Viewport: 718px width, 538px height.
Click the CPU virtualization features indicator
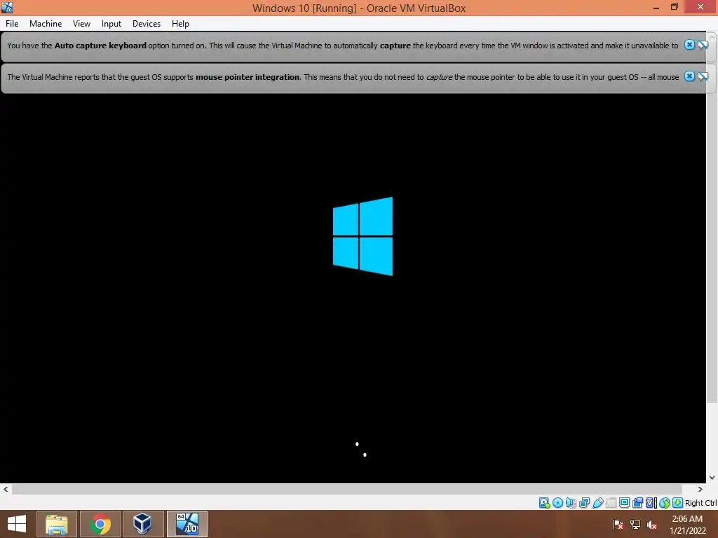pyautogui.click(x=651, y=503)
